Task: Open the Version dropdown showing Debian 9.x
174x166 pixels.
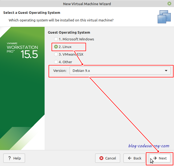Action: (120, 71)
